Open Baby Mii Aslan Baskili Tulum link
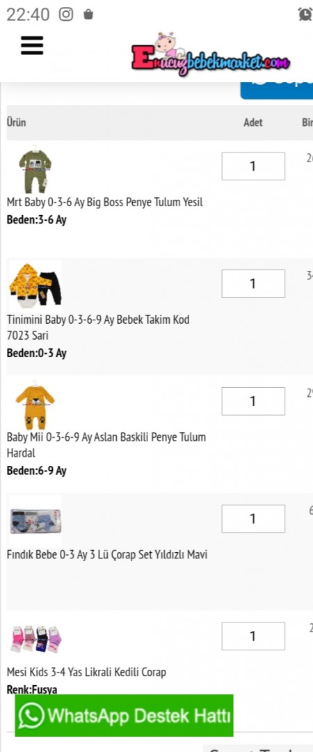313x752 pixels. (x=106, y=444)
